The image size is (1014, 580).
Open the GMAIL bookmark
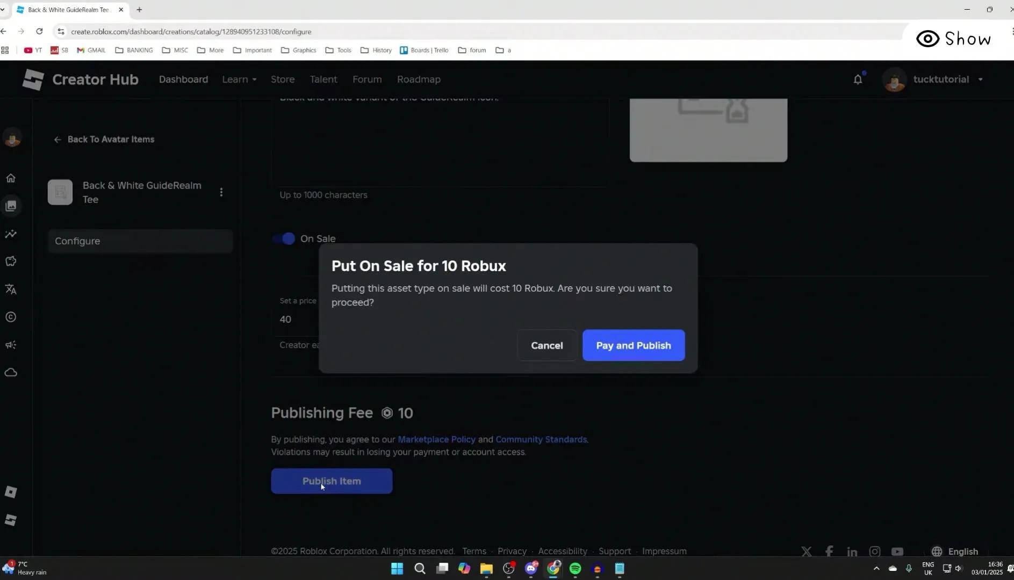tap(91, 50)
